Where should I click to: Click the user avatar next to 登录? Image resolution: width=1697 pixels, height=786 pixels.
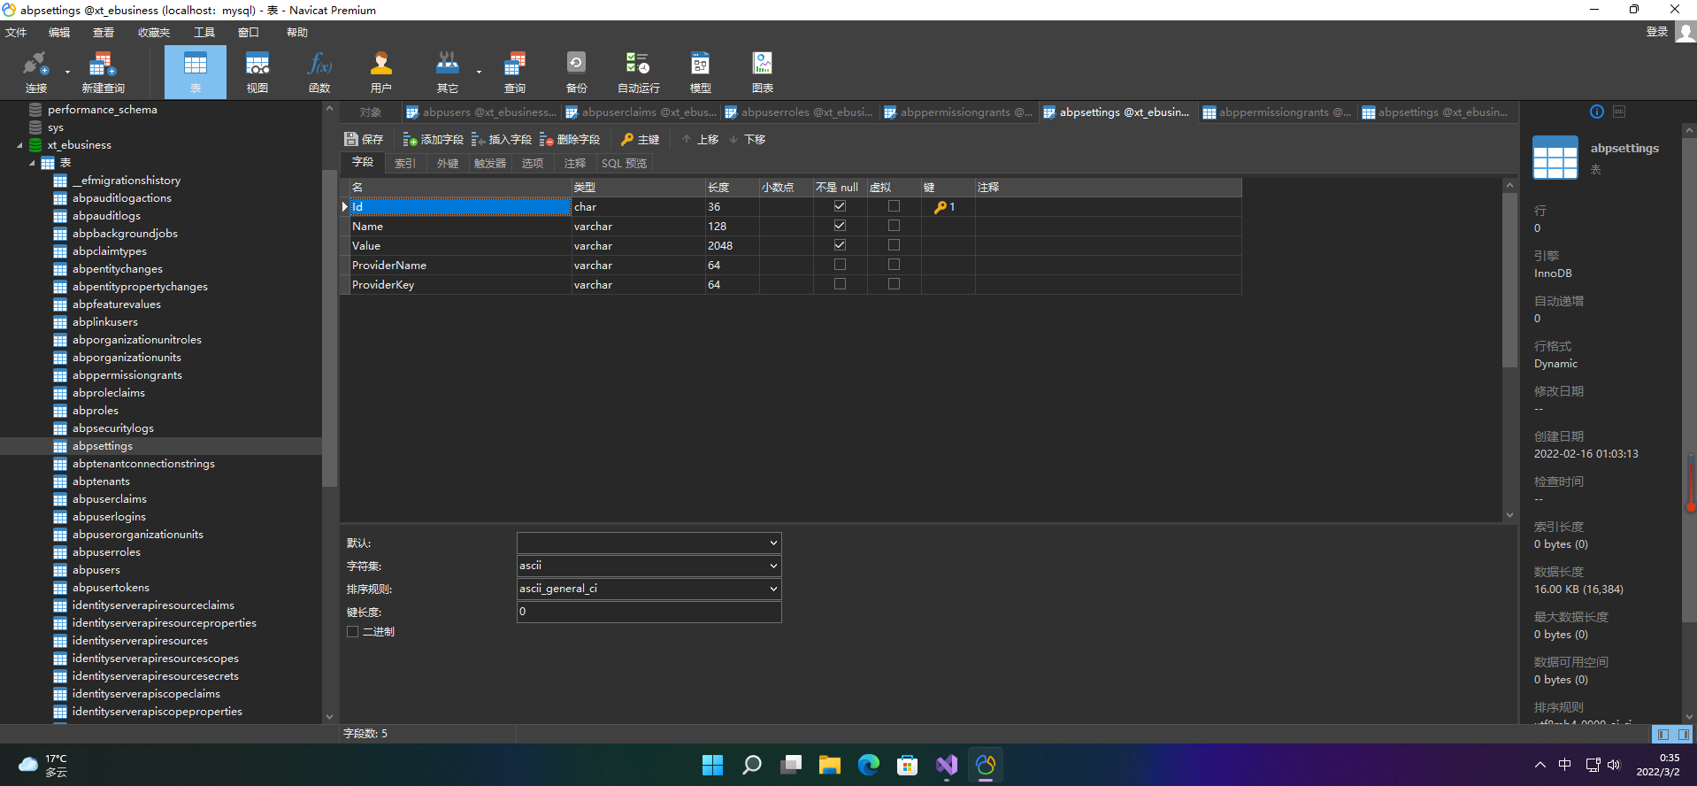[x=1685, y=32]
